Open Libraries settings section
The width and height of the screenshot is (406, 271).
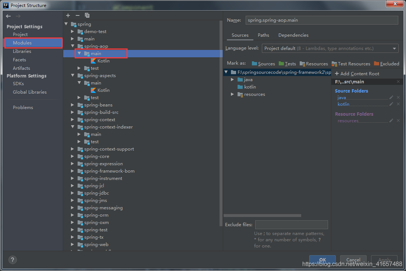[22, 51]
